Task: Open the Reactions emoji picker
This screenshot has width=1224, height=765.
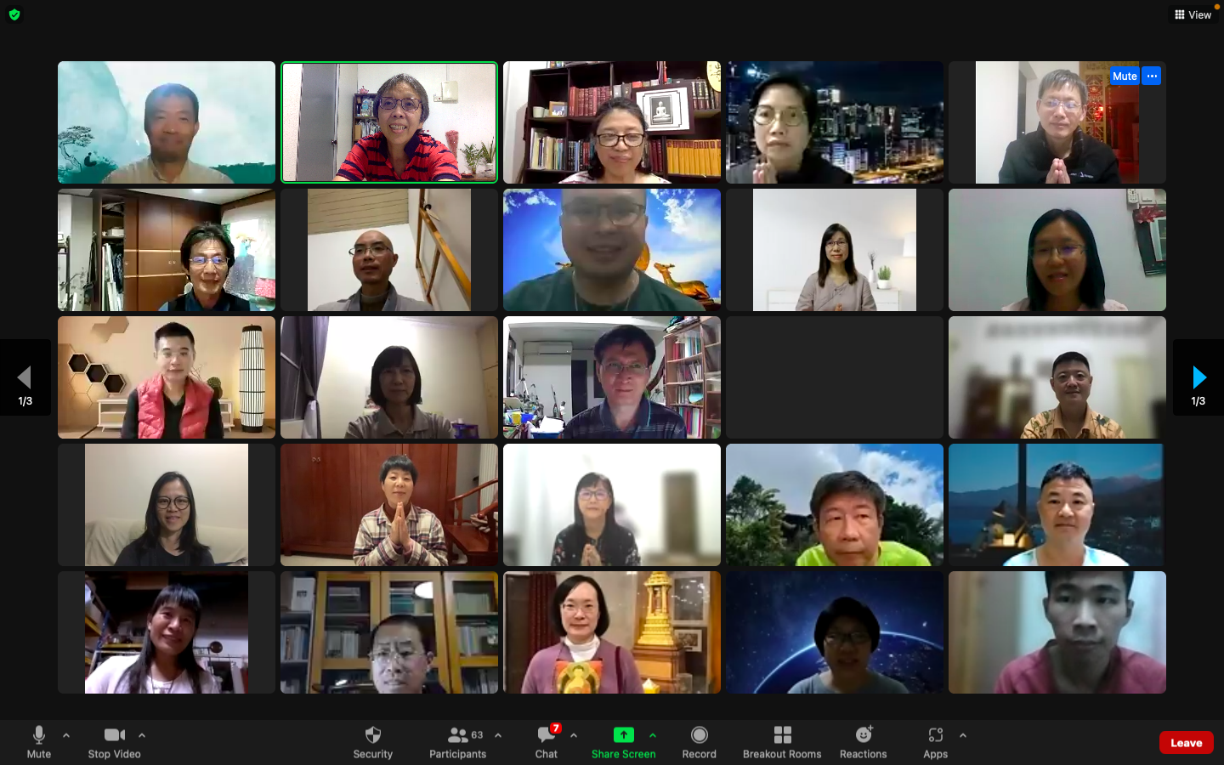Action: [863, 735]
